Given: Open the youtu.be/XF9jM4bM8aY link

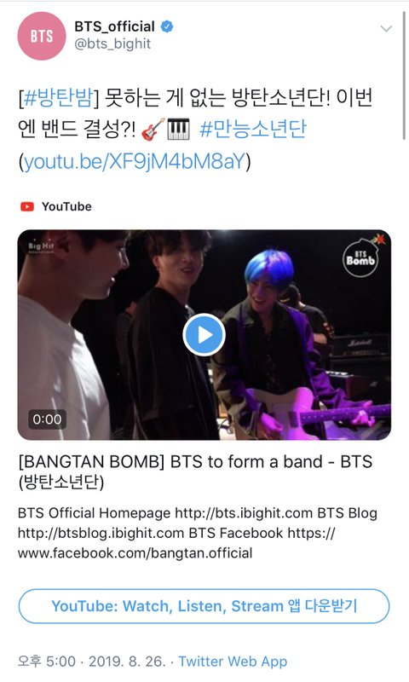Looking at the screenshot, I should tap(135, 161).
